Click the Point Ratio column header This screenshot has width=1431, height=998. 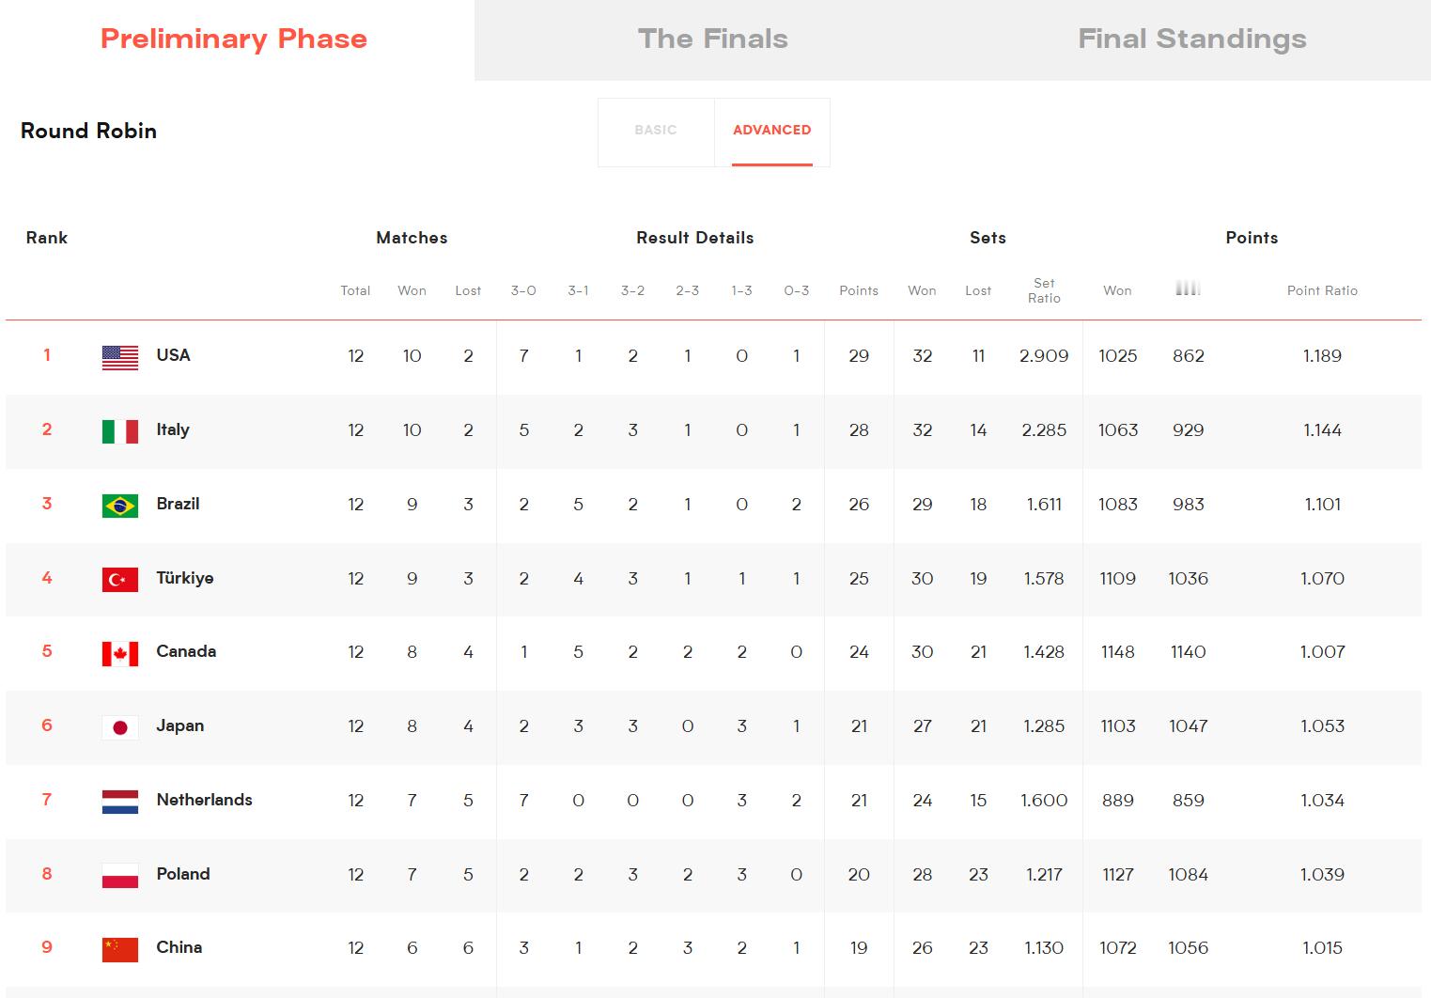pyautogui.click(x=1322, y=290)
